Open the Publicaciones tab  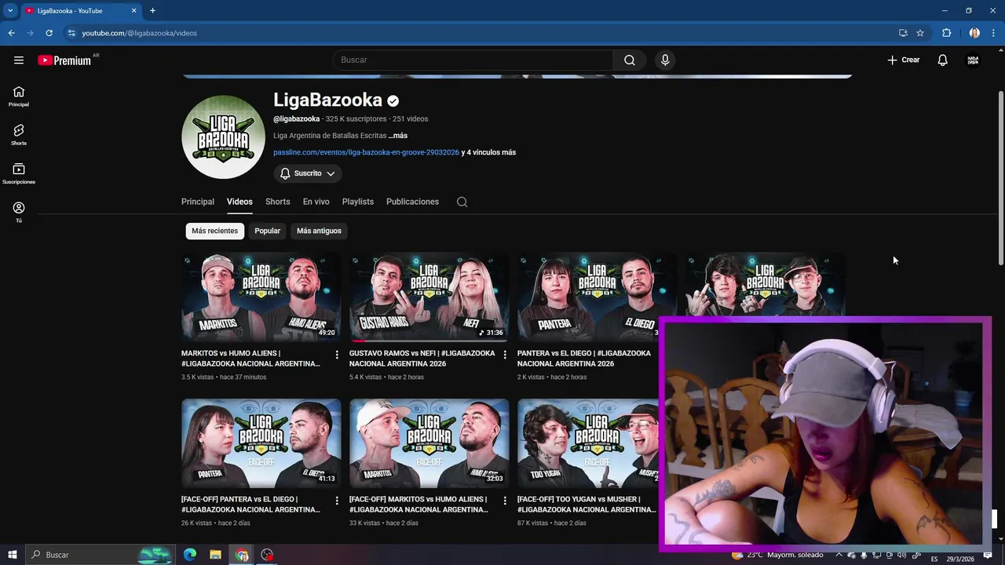(x=412, y=202)
